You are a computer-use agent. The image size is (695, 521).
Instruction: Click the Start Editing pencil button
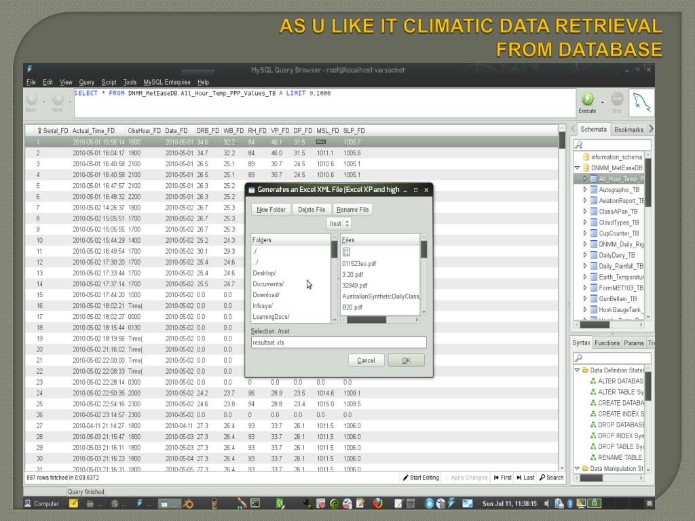pyautogui.click(x=421, y=478)
